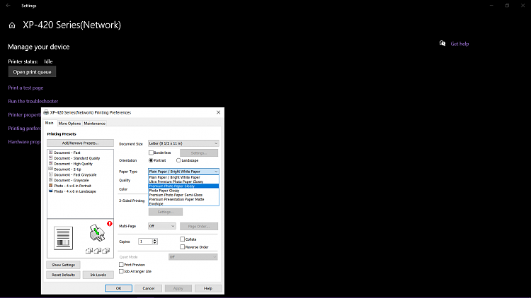Click the Document - Fast preset icon
Image resolution: width=531 pixels, height=298 pixels.
[50, 153]
